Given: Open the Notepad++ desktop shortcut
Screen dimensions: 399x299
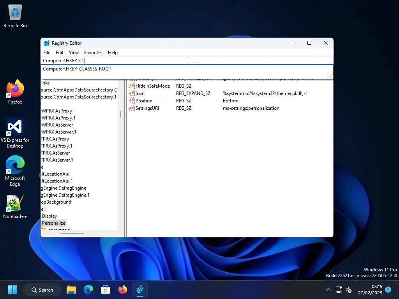Looking at the screenshot, I should (x=15, y=207).
